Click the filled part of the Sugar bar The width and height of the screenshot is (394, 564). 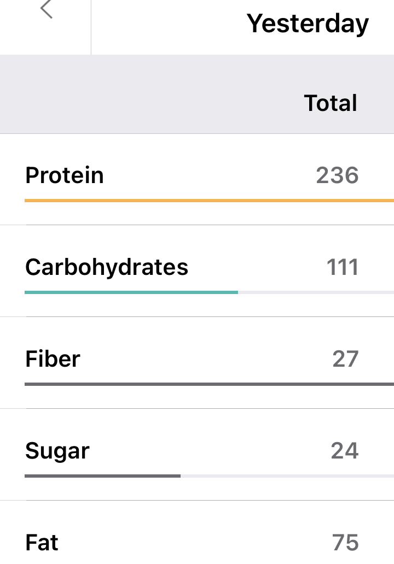[102, 476]
